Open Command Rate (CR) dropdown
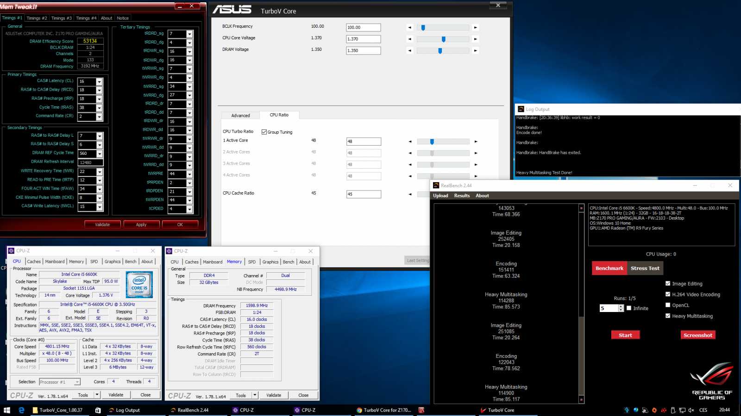This screenshot has width=741, height=416. [x=99, y=116]
